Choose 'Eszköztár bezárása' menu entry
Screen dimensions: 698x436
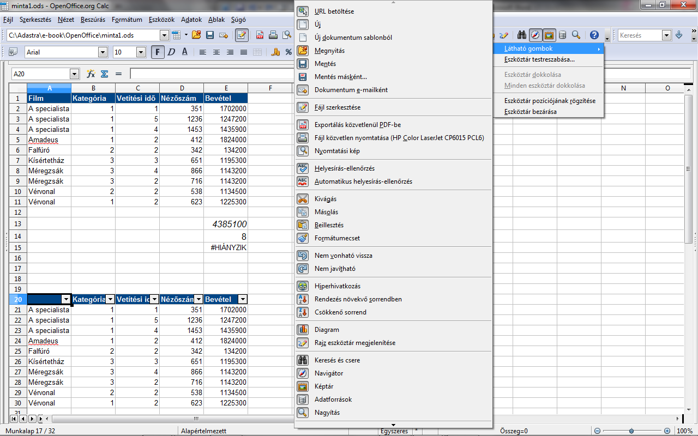click(549, 112)
